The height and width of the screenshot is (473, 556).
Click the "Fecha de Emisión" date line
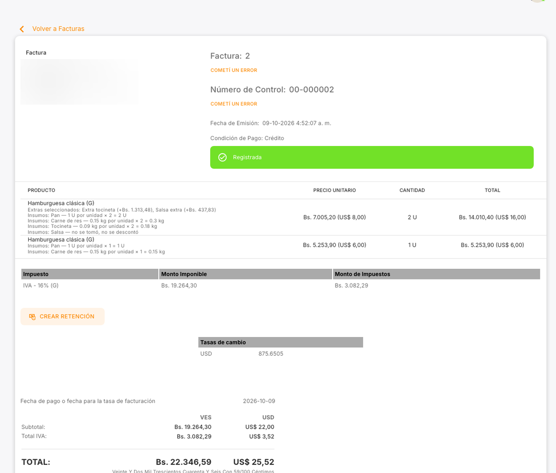coord(270,123)
